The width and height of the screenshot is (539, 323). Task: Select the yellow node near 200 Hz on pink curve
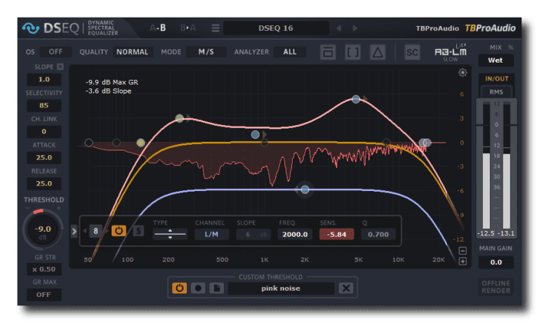(180, 119)
